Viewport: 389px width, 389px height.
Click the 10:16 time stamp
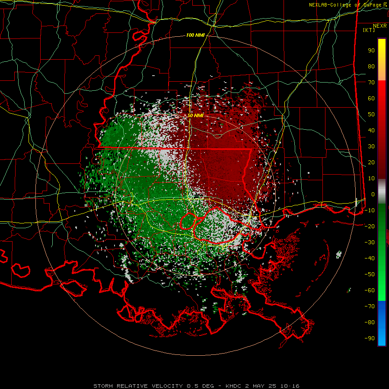[x=290, y=386]
